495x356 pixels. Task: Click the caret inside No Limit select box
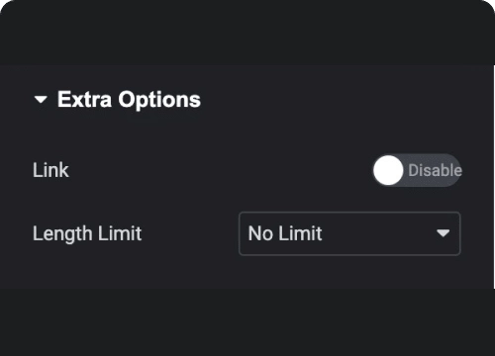click(443, 233)
